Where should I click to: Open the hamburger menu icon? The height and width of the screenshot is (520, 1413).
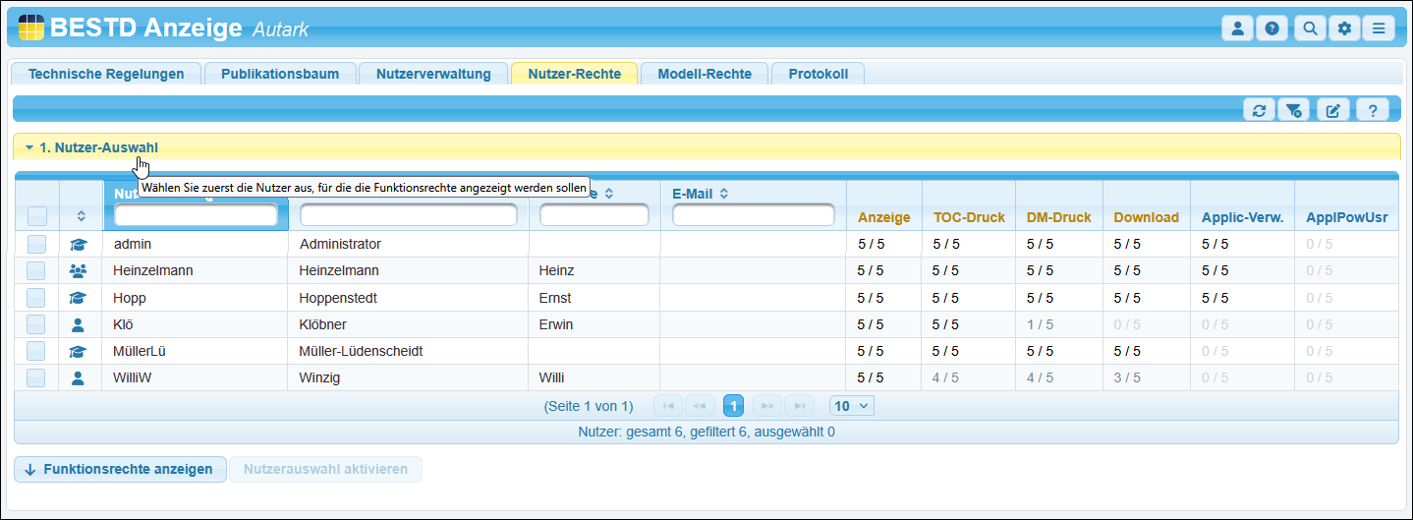click(x=1379, y=29)
